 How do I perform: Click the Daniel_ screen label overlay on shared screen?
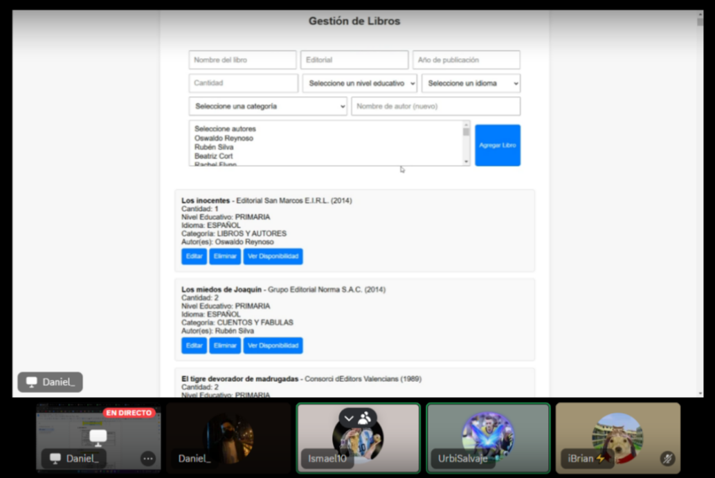50,382
